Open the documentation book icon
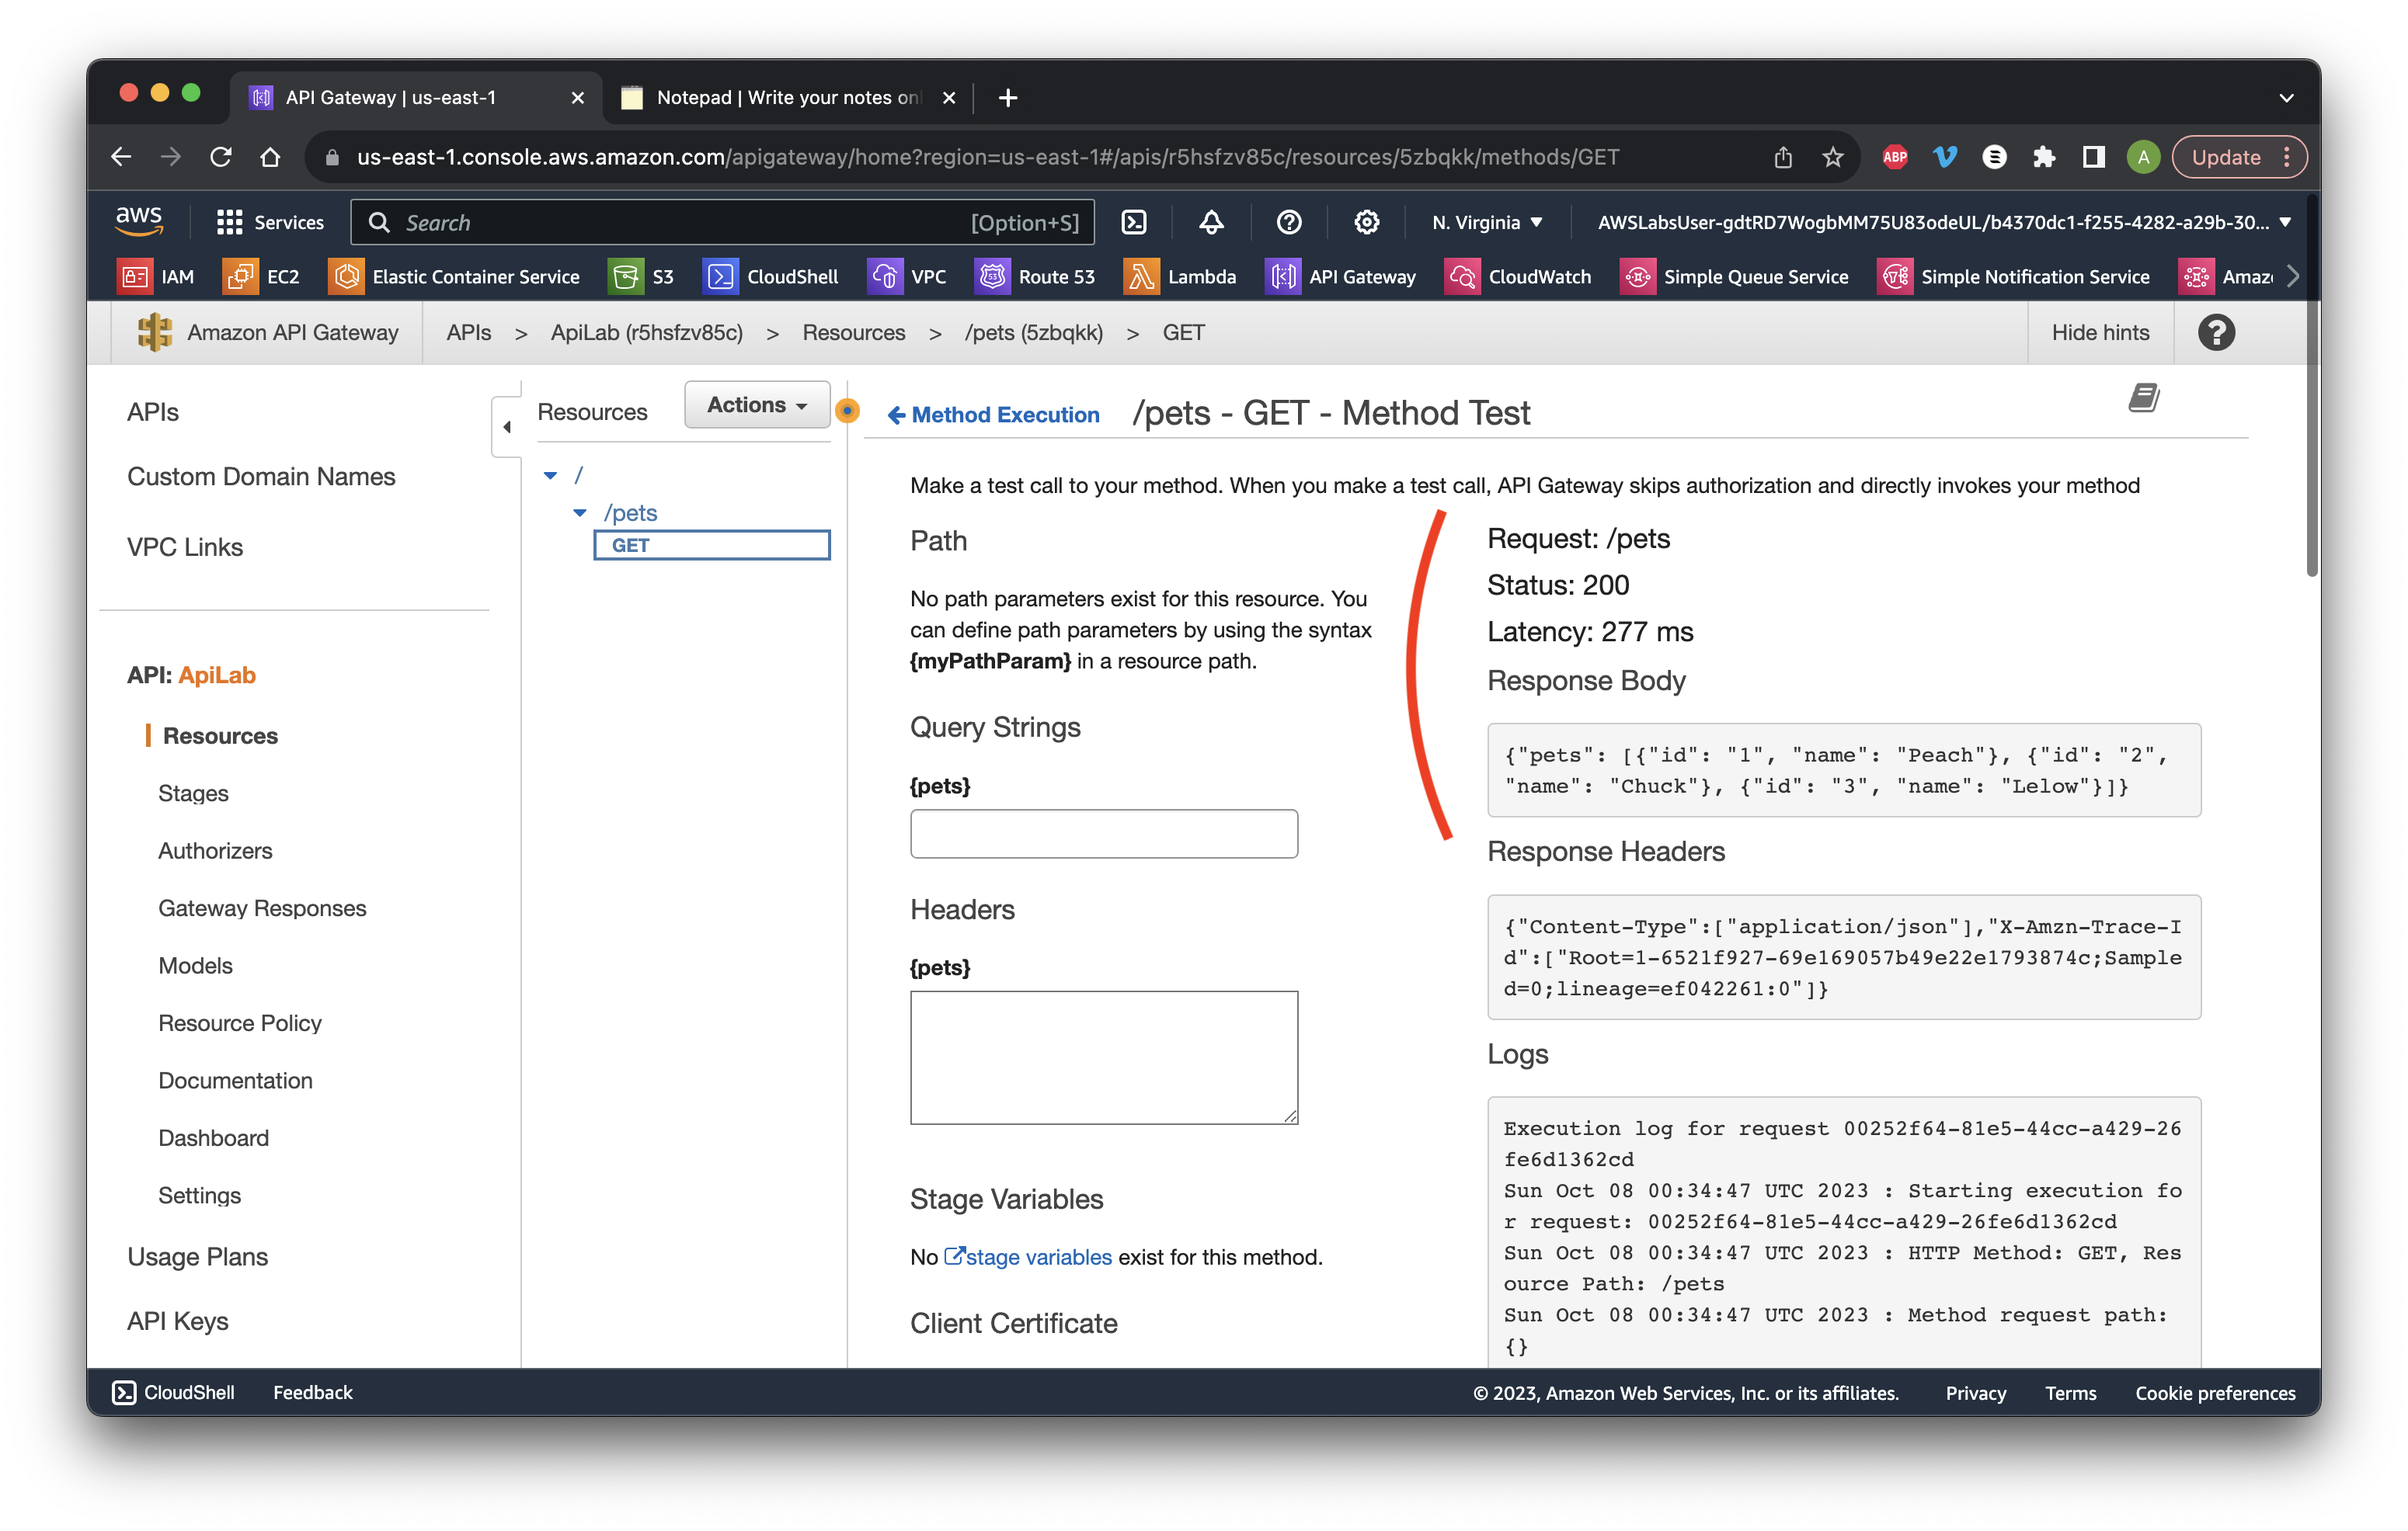The width and height of the screenshot is (2408, 1531). (2143, 398)
